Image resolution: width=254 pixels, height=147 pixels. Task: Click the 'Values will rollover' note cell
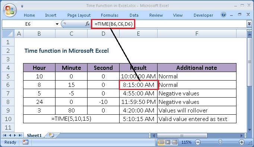(197, 111)
